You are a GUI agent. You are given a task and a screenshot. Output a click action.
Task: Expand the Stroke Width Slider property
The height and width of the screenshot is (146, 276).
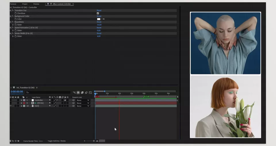13,36
